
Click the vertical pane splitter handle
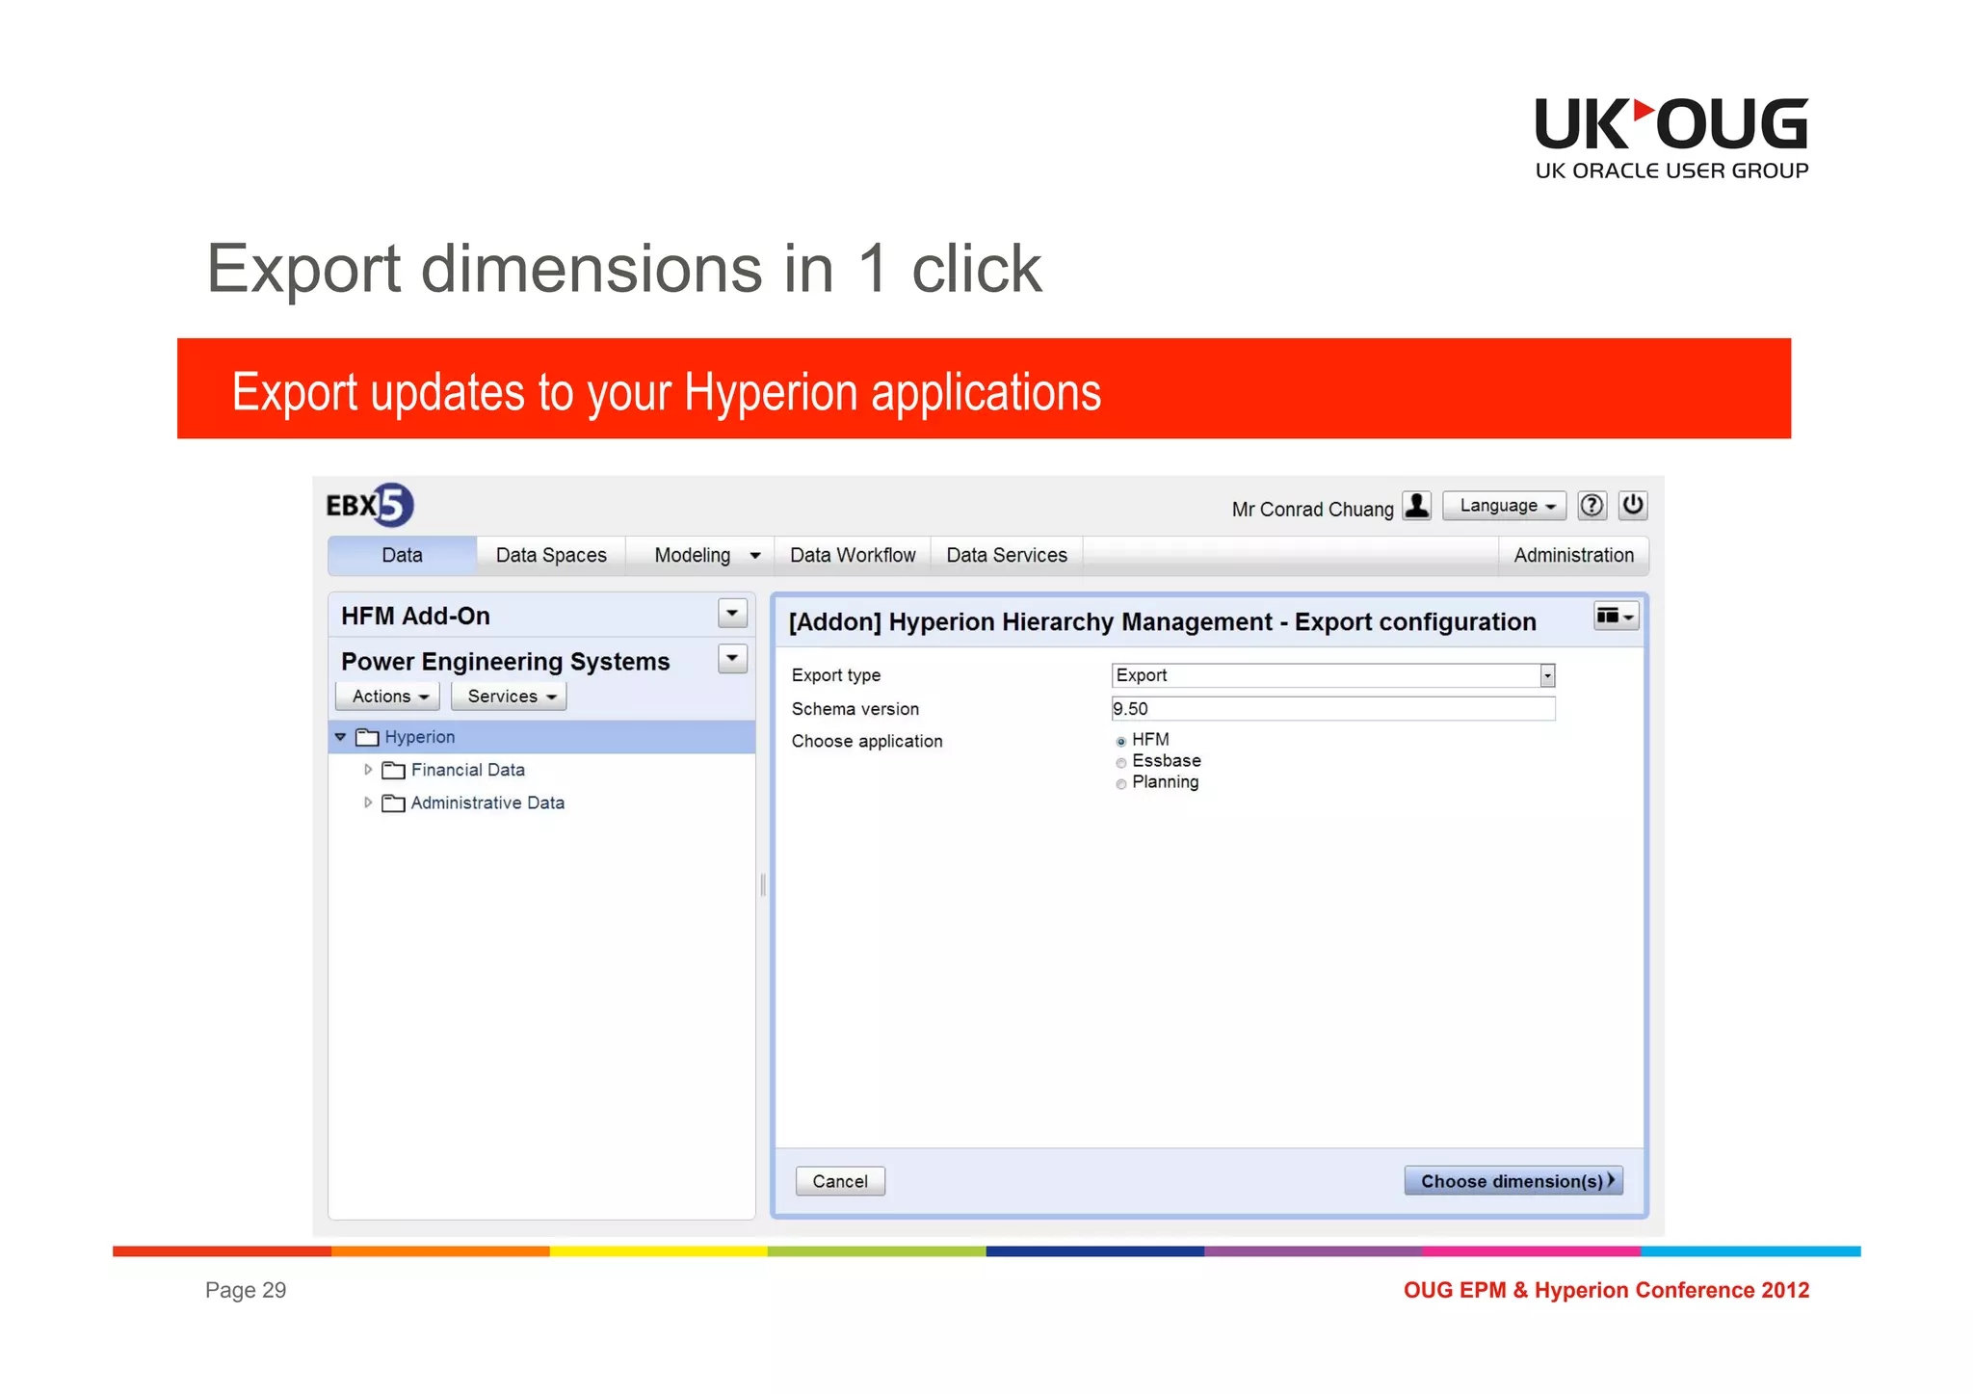coord(763,885)
